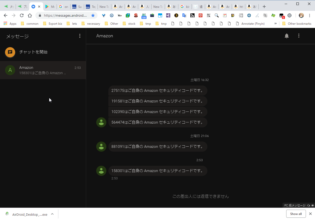Open the 'common' bookmark folder
315x220 pixels.
pyautogui.click(x=30, y=23)
